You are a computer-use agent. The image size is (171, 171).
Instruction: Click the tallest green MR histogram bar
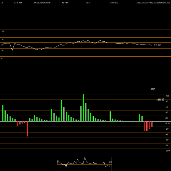click(83, 108)
